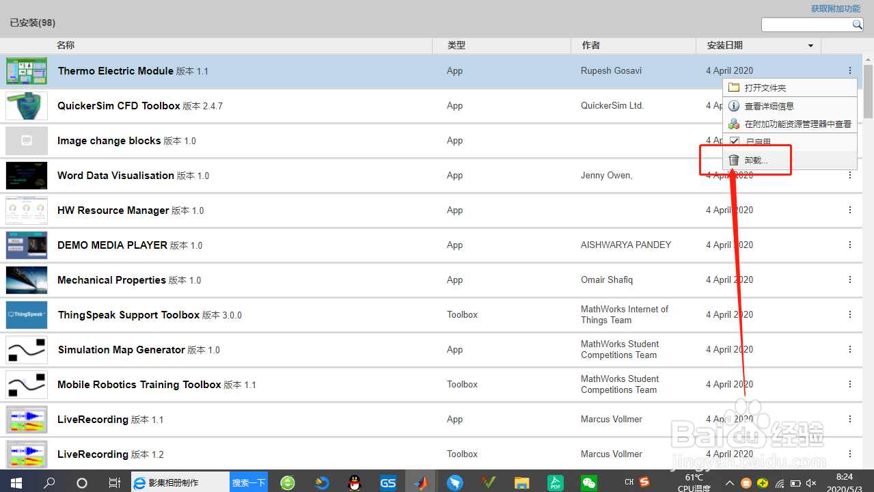Select the QuickerSim CFD Toolbox name
The width and height of the screenshot is (874, 492).
[x=119, y=106]
